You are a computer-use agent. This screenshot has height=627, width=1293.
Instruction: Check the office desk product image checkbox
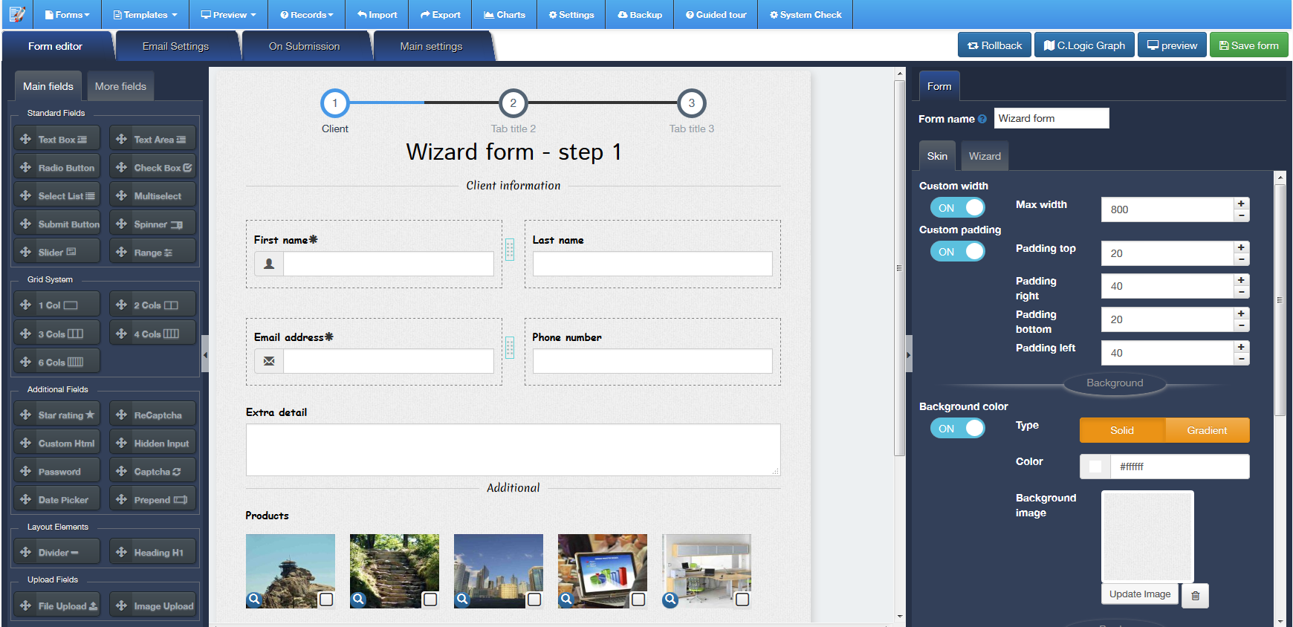[742, 600]
